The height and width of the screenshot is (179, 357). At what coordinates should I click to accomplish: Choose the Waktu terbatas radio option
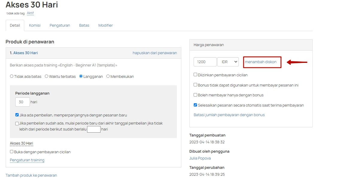[47, 76]
